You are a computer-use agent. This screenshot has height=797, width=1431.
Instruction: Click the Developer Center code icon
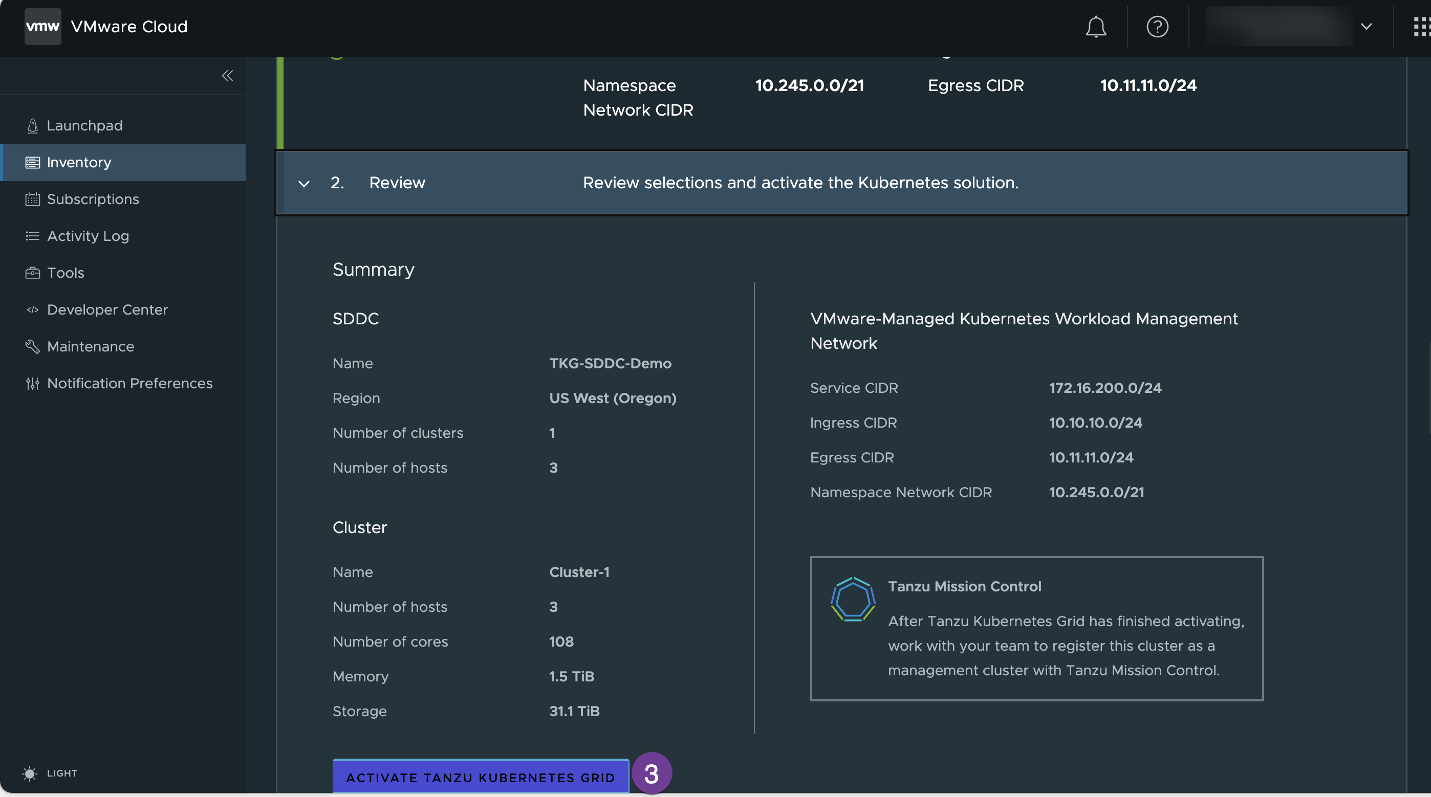[x=33, y=309]
